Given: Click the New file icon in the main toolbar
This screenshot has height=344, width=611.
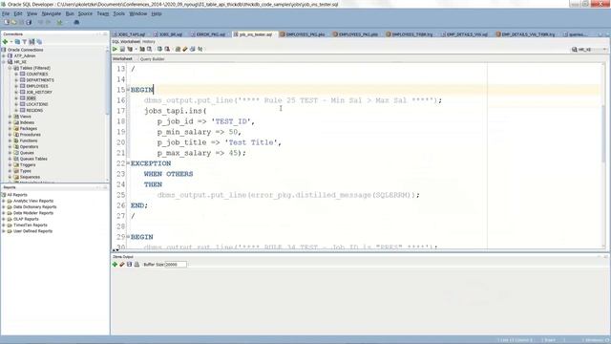Looking at the screenshot, I should click(x=7, y=23).
